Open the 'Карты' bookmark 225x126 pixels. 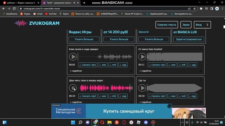(x=64, y=14)
